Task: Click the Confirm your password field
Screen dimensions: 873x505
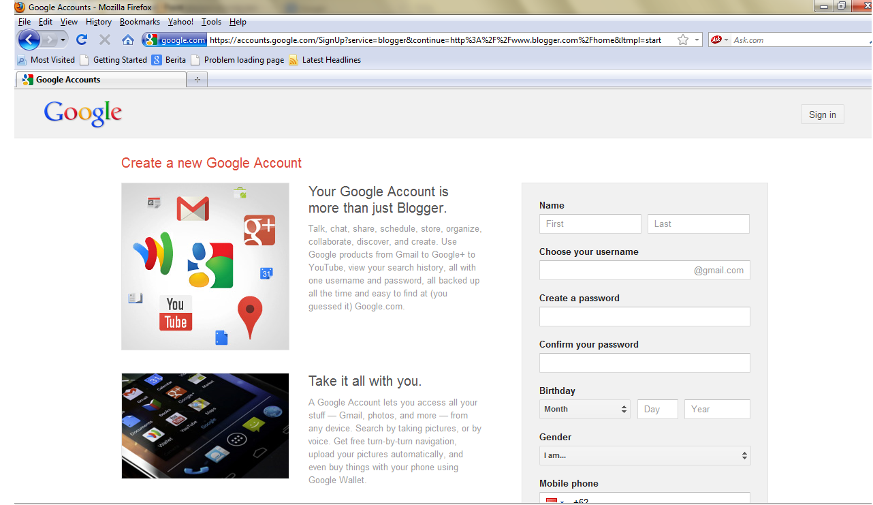Action: [x=644, y=363]
